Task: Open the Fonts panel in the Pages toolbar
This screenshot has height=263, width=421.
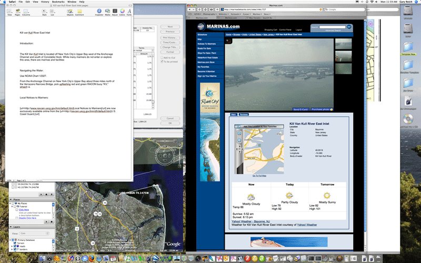Action: (129, 11)
